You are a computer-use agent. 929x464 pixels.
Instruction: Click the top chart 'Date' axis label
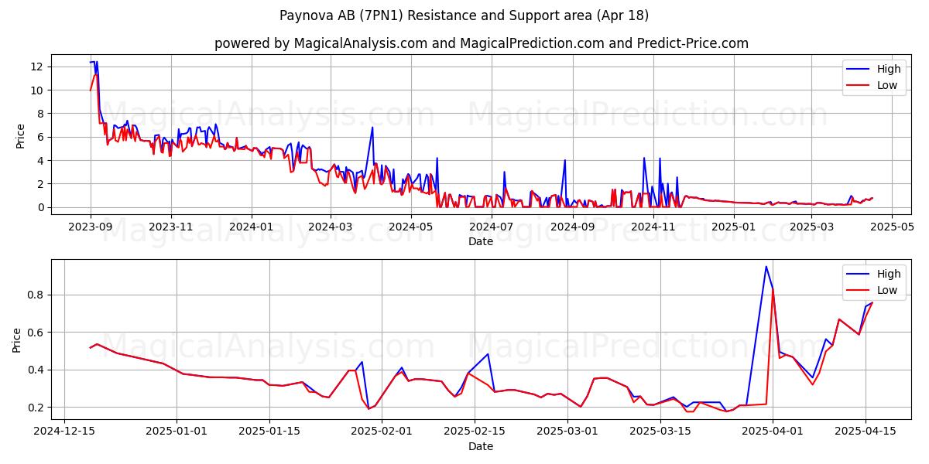(x=481, y=241)
